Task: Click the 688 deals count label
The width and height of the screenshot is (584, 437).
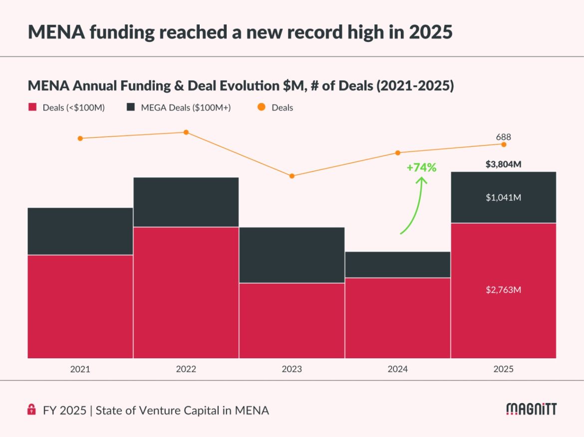Action: [x=504, y=137]
